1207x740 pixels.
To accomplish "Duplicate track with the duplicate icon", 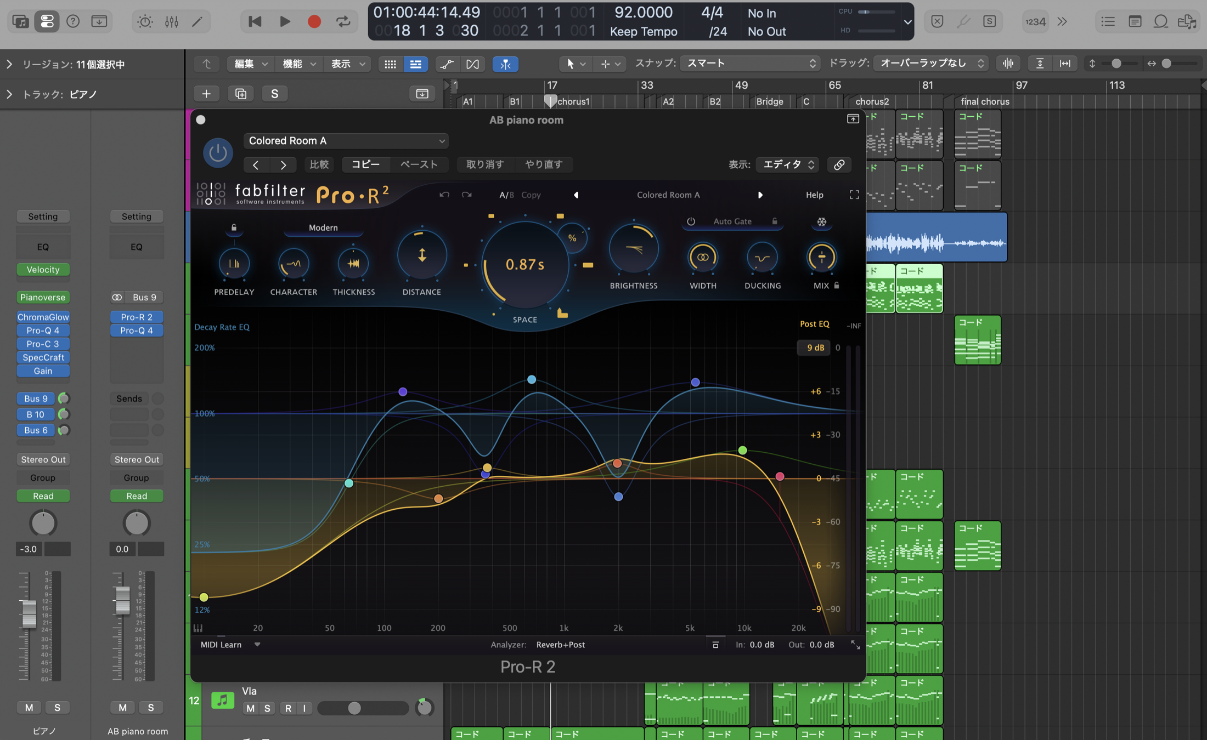I will (x=241, y=94).
